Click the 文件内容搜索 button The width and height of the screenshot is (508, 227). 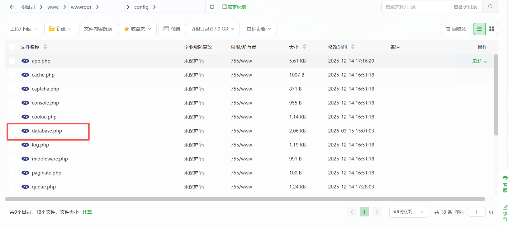[98, 29]
